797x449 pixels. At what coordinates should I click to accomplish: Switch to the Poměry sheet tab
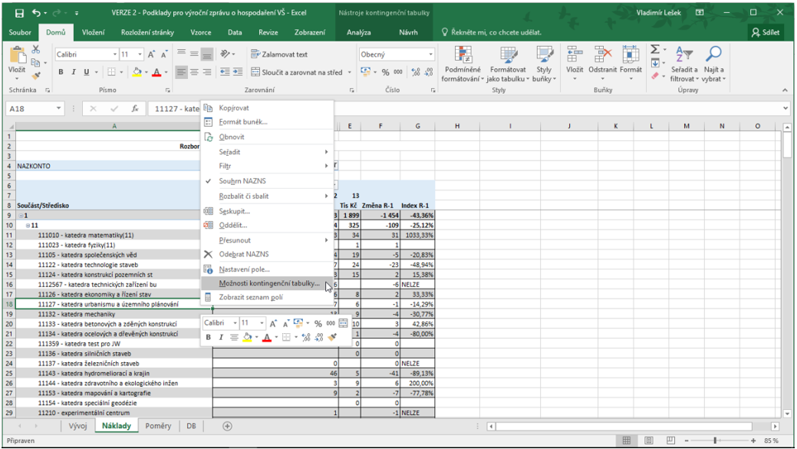pyautogui.click(x=158, y=426)
